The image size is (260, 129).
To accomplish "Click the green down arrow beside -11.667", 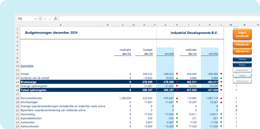I will 177,102.
